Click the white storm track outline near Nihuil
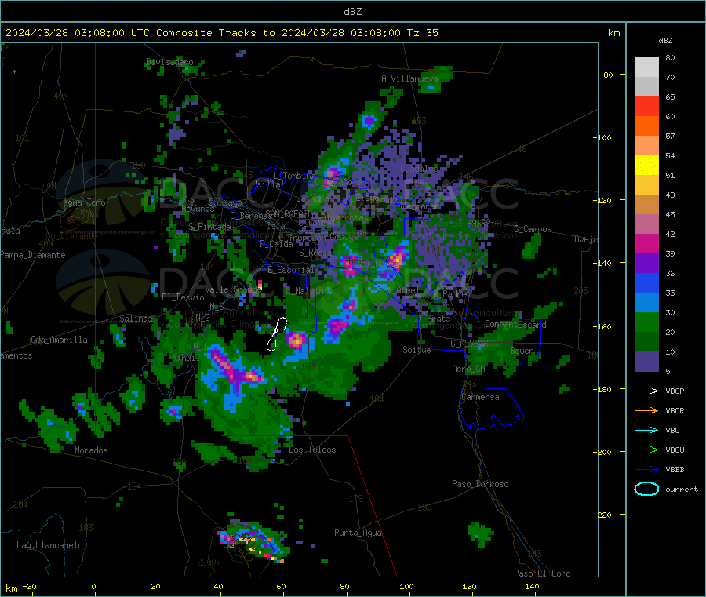 pos(276,334)
